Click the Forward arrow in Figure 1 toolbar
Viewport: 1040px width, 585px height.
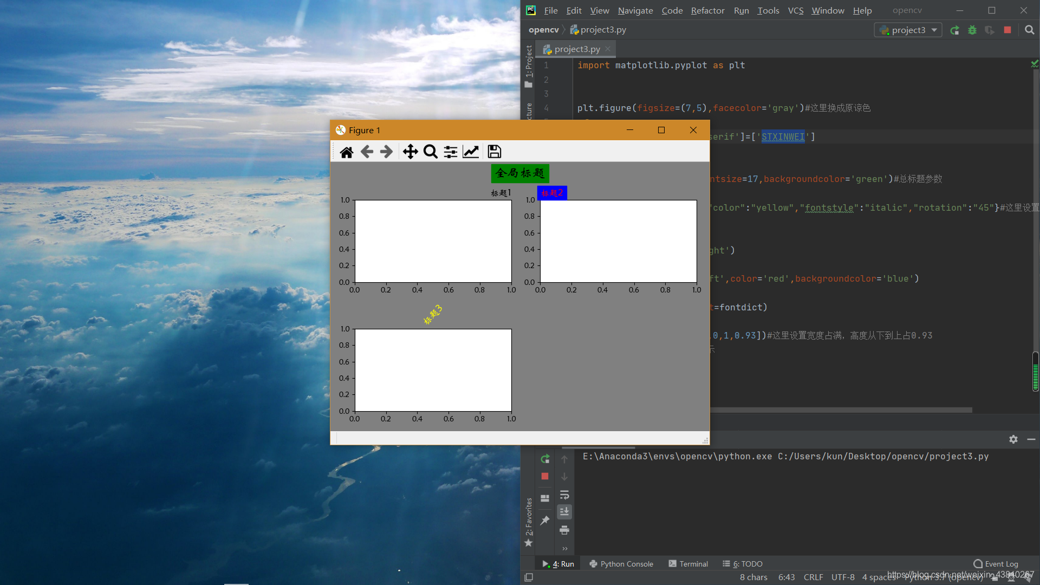click(x=386, y=152)
